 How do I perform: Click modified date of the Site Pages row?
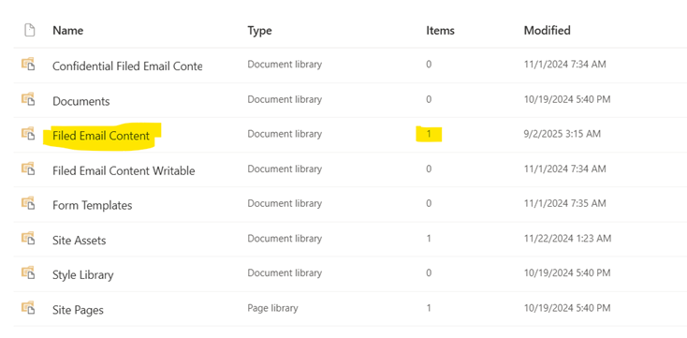(x=567, y=308)
